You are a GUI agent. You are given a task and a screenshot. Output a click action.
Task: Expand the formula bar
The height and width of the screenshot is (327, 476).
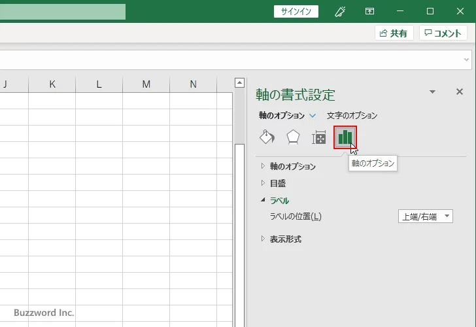(466, 60)
